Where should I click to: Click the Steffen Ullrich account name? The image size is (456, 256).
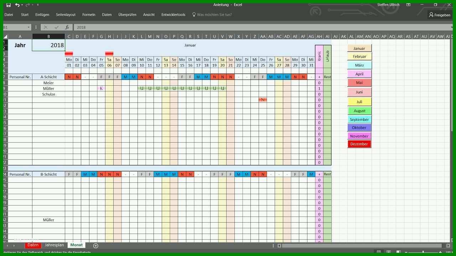tap(389, 5)
